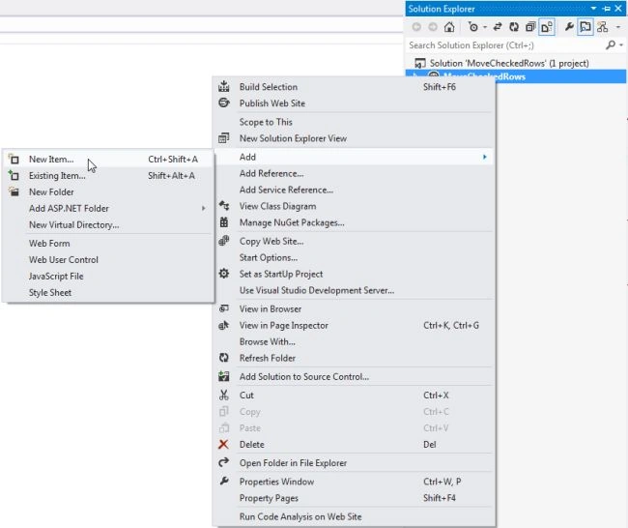Select the Solution 'MoveCheckedRows' tree node

[x=509, y=63]
